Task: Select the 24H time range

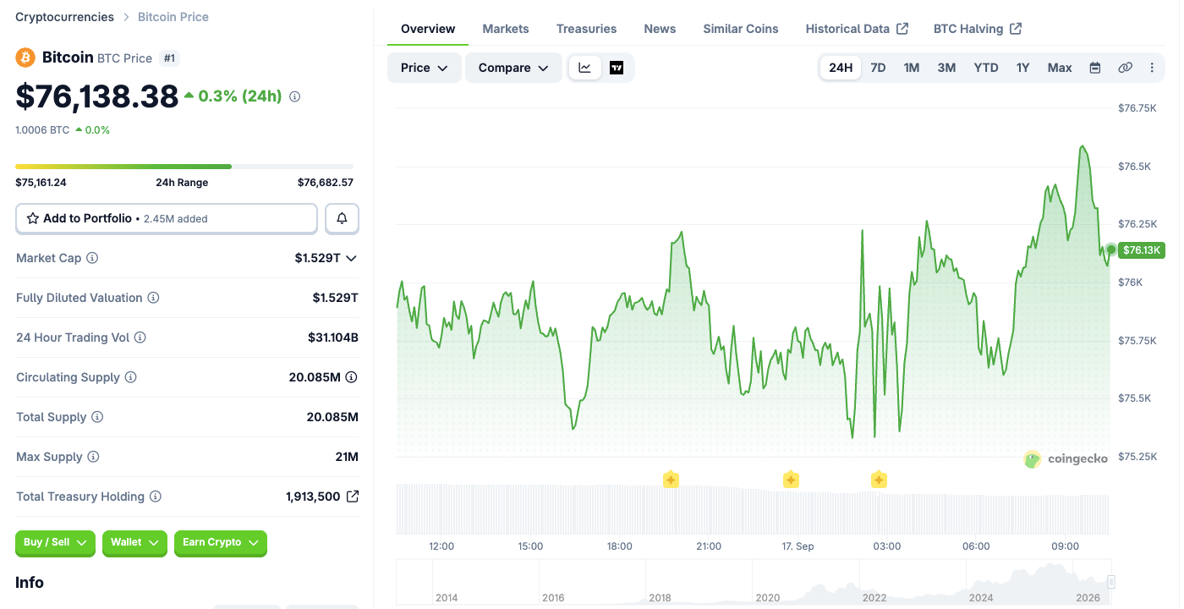Action: coord(841,68)
